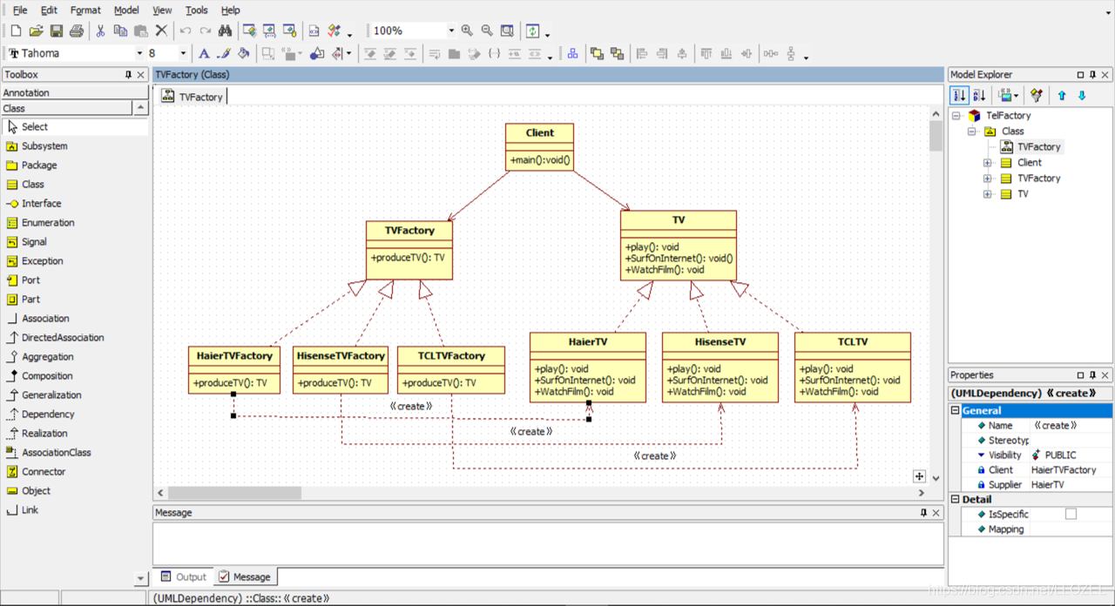The width and height of the screenshot is (1115, 606).
Task: Pin the Model Explorer panel
Action: coord(1093,75)
